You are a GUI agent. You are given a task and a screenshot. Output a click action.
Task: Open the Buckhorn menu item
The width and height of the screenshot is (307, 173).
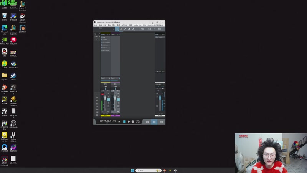click(x=155, y=25)
